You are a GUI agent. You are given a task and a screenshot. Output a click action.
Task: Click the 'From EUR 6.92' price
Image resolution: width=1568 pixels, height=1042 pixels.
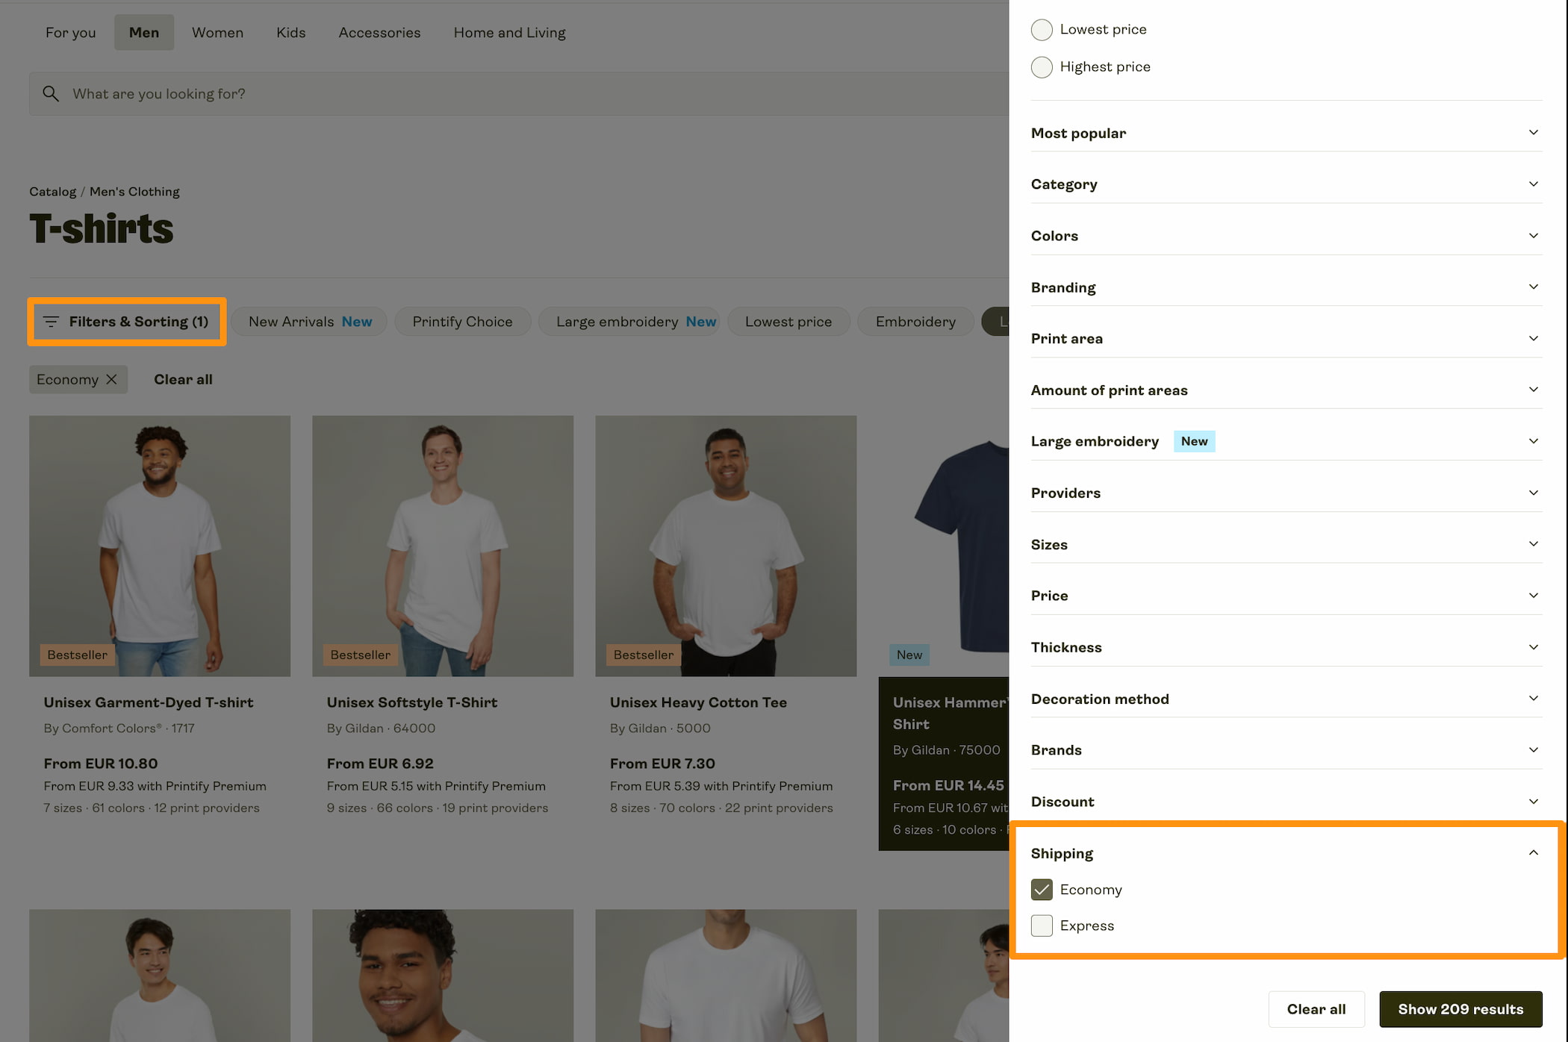point(380,764)
